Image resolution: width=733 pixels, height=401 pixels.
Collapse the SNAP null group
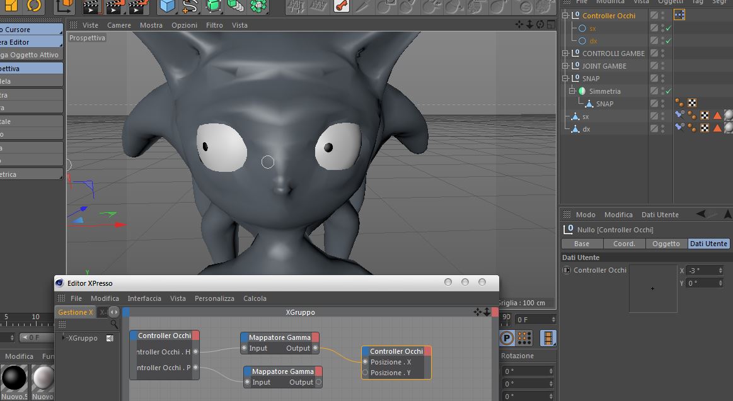tap(565, 79)
